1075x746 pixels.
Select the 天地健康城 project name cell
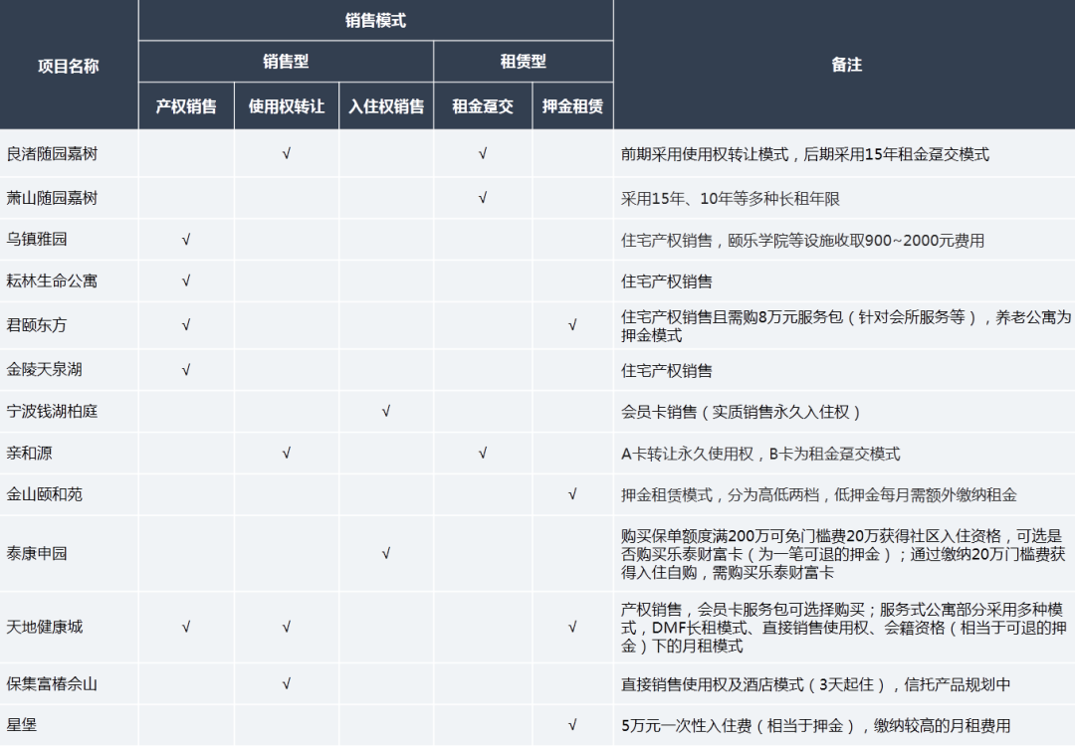(45, 627)
